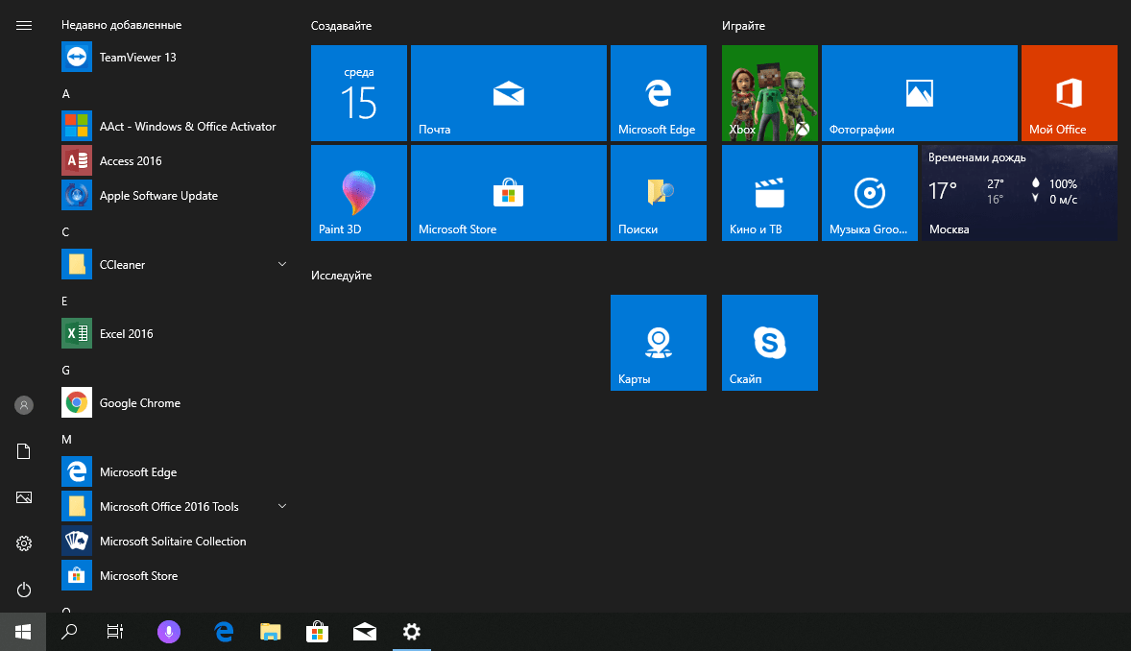Open the Почта mail tile

pos(509,93)
